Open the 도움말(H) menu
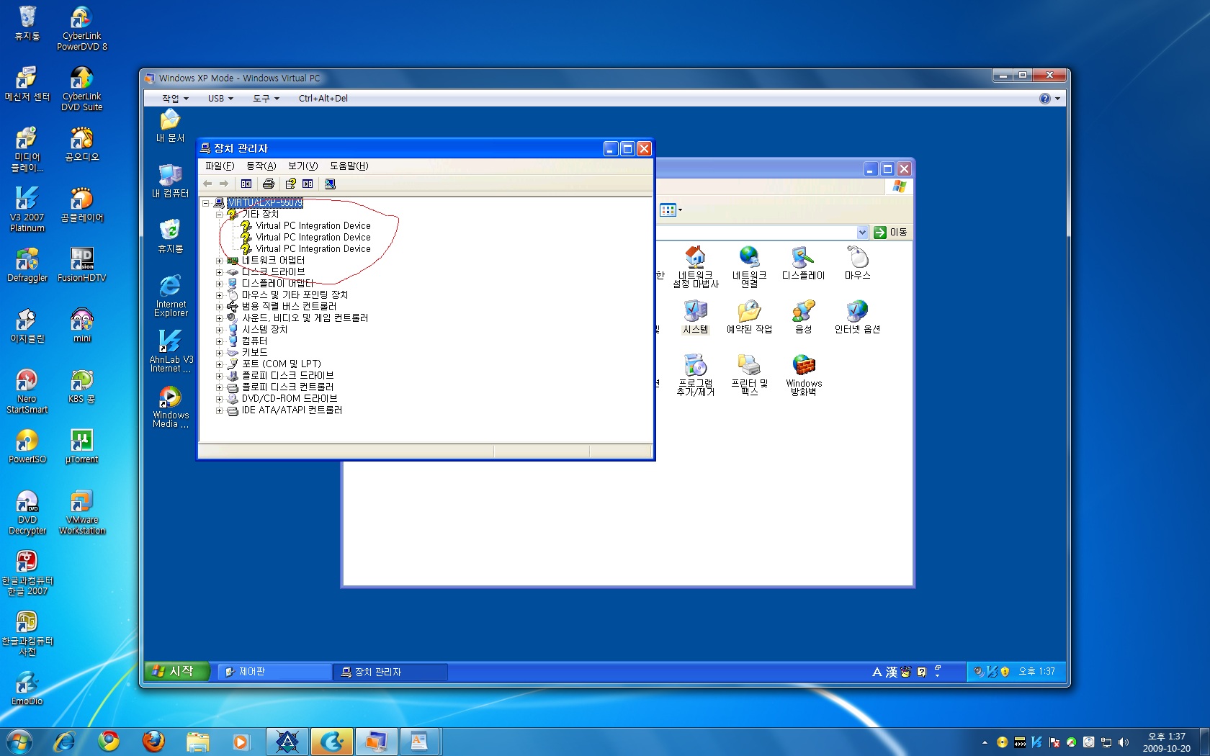The height and width of the screenshot is (756, 1210). click(x=349, y=166)
